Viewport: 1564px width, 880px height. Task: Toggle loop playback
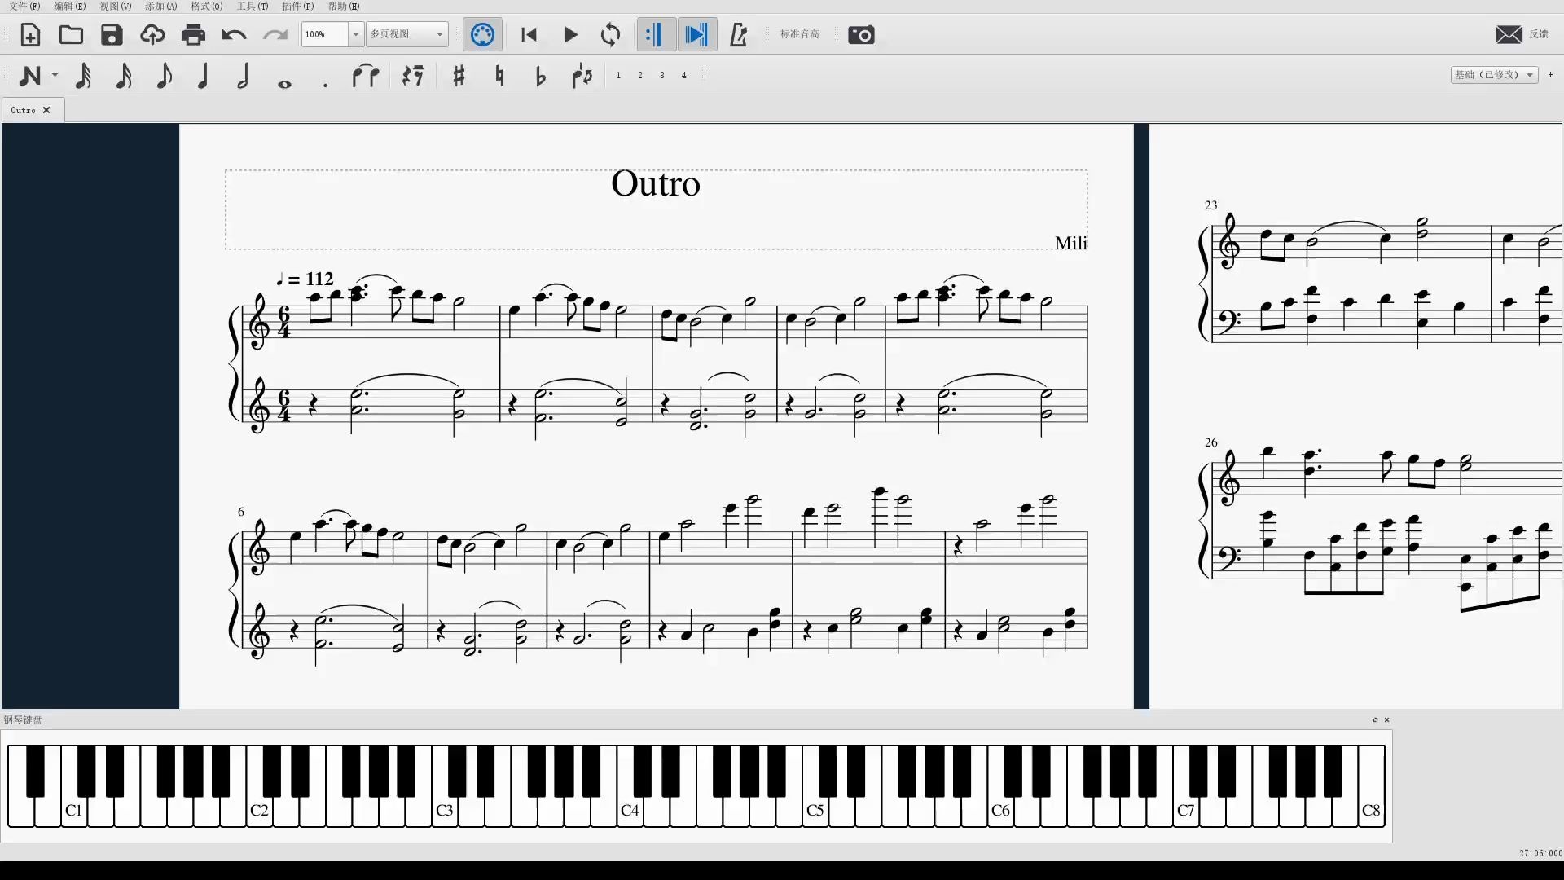tap(610, 35)
